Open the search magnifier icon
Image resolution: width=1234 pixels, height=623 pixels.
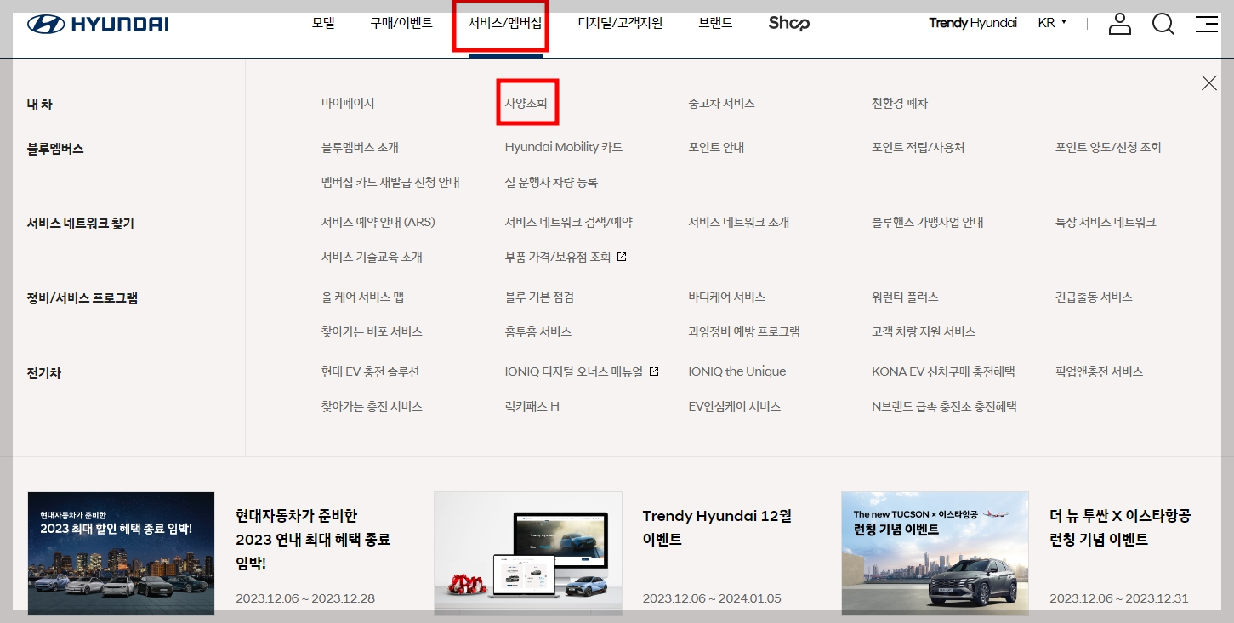pos(1163,24)
